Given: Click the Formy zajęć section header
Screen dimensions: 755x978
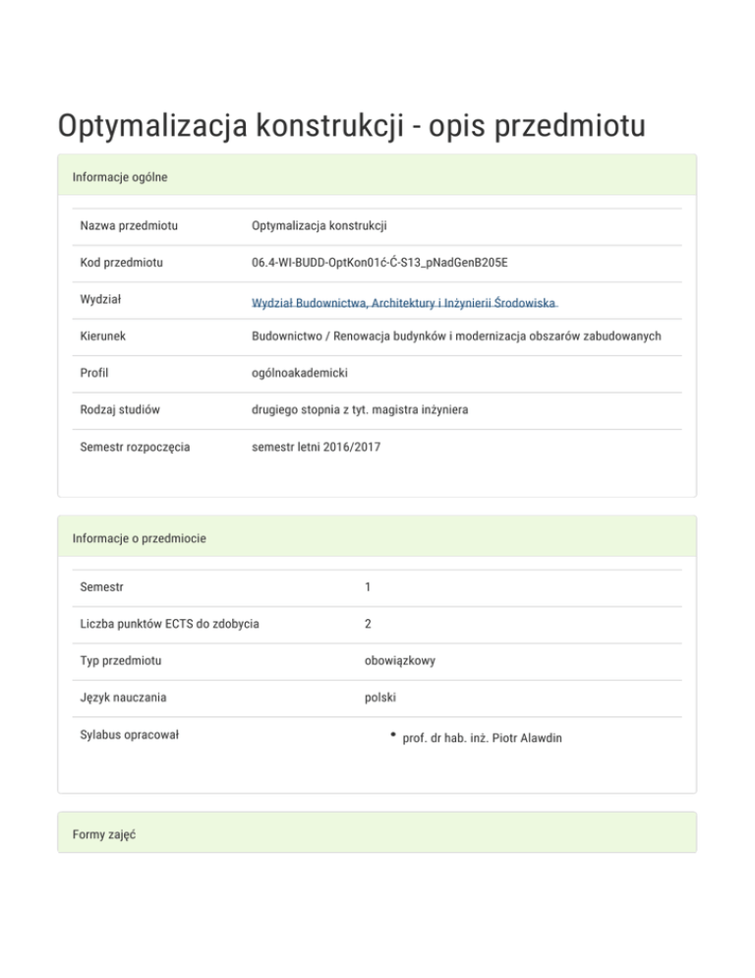Looking at the screenshot, I should coord(103,834).
